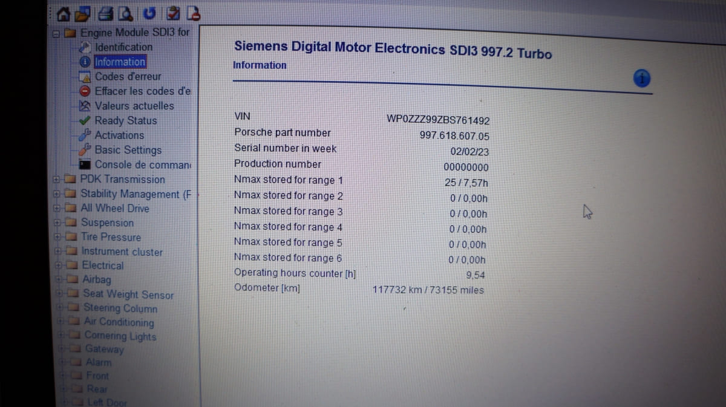Expand the PDK Transmission folder
The width and height of the screenshot is (726, 407).
tap(57, 180)
